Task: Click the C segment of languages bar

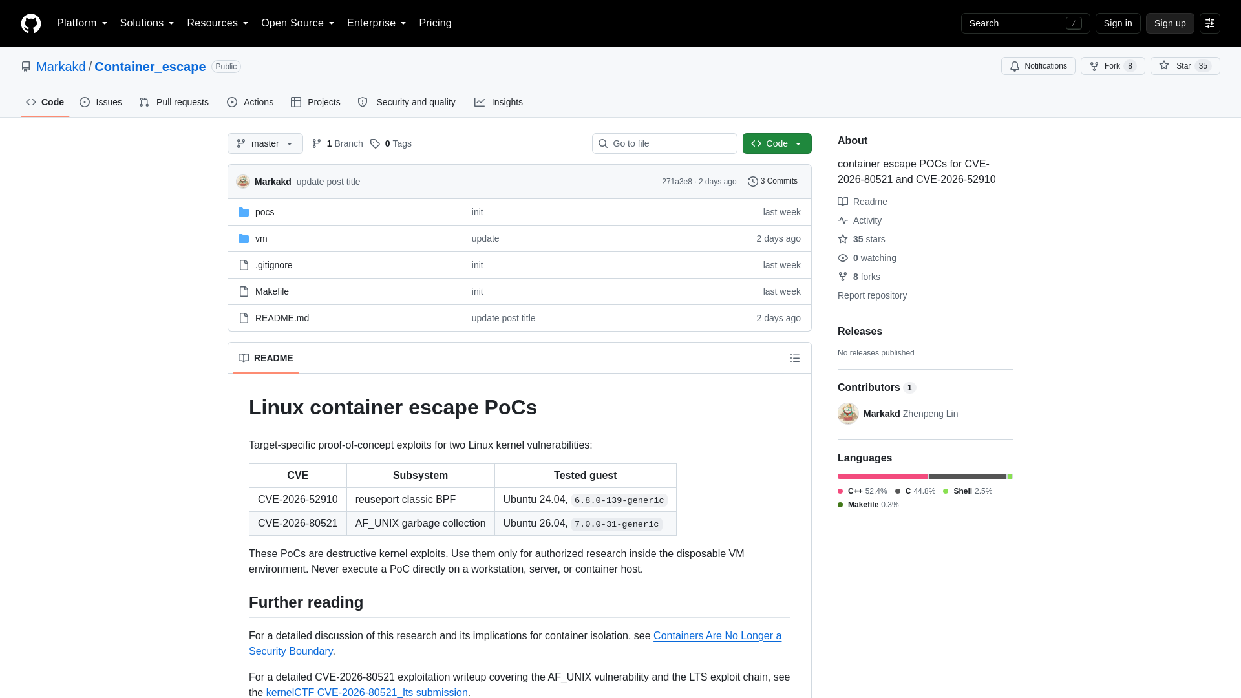Action: tap(967, 476)
